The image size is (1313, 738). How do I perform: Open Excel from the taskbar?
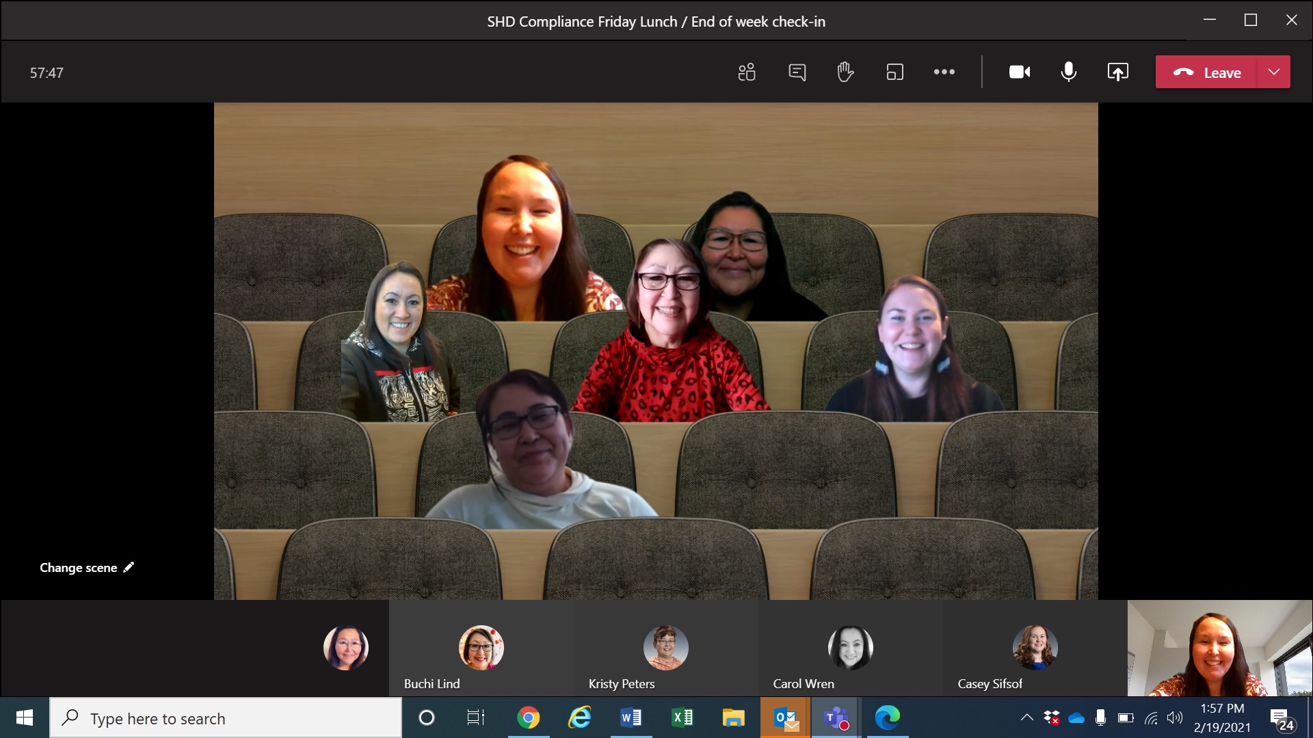tap(682, 718)
